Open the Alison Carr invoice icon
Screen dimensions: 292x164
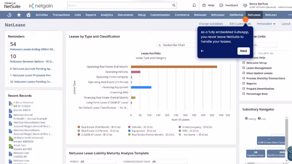pos(11,147)
